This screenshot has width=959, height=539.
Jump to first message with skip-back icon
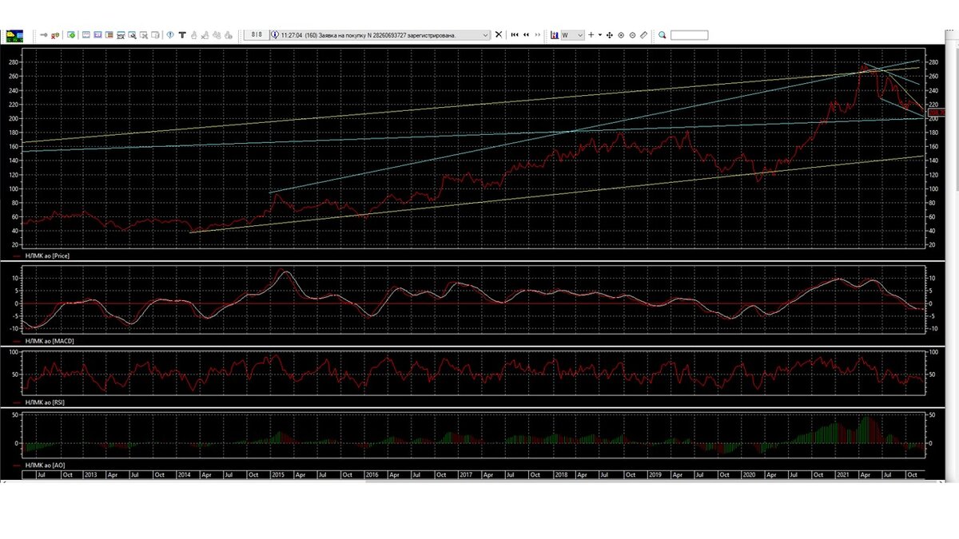click(515, 35)
